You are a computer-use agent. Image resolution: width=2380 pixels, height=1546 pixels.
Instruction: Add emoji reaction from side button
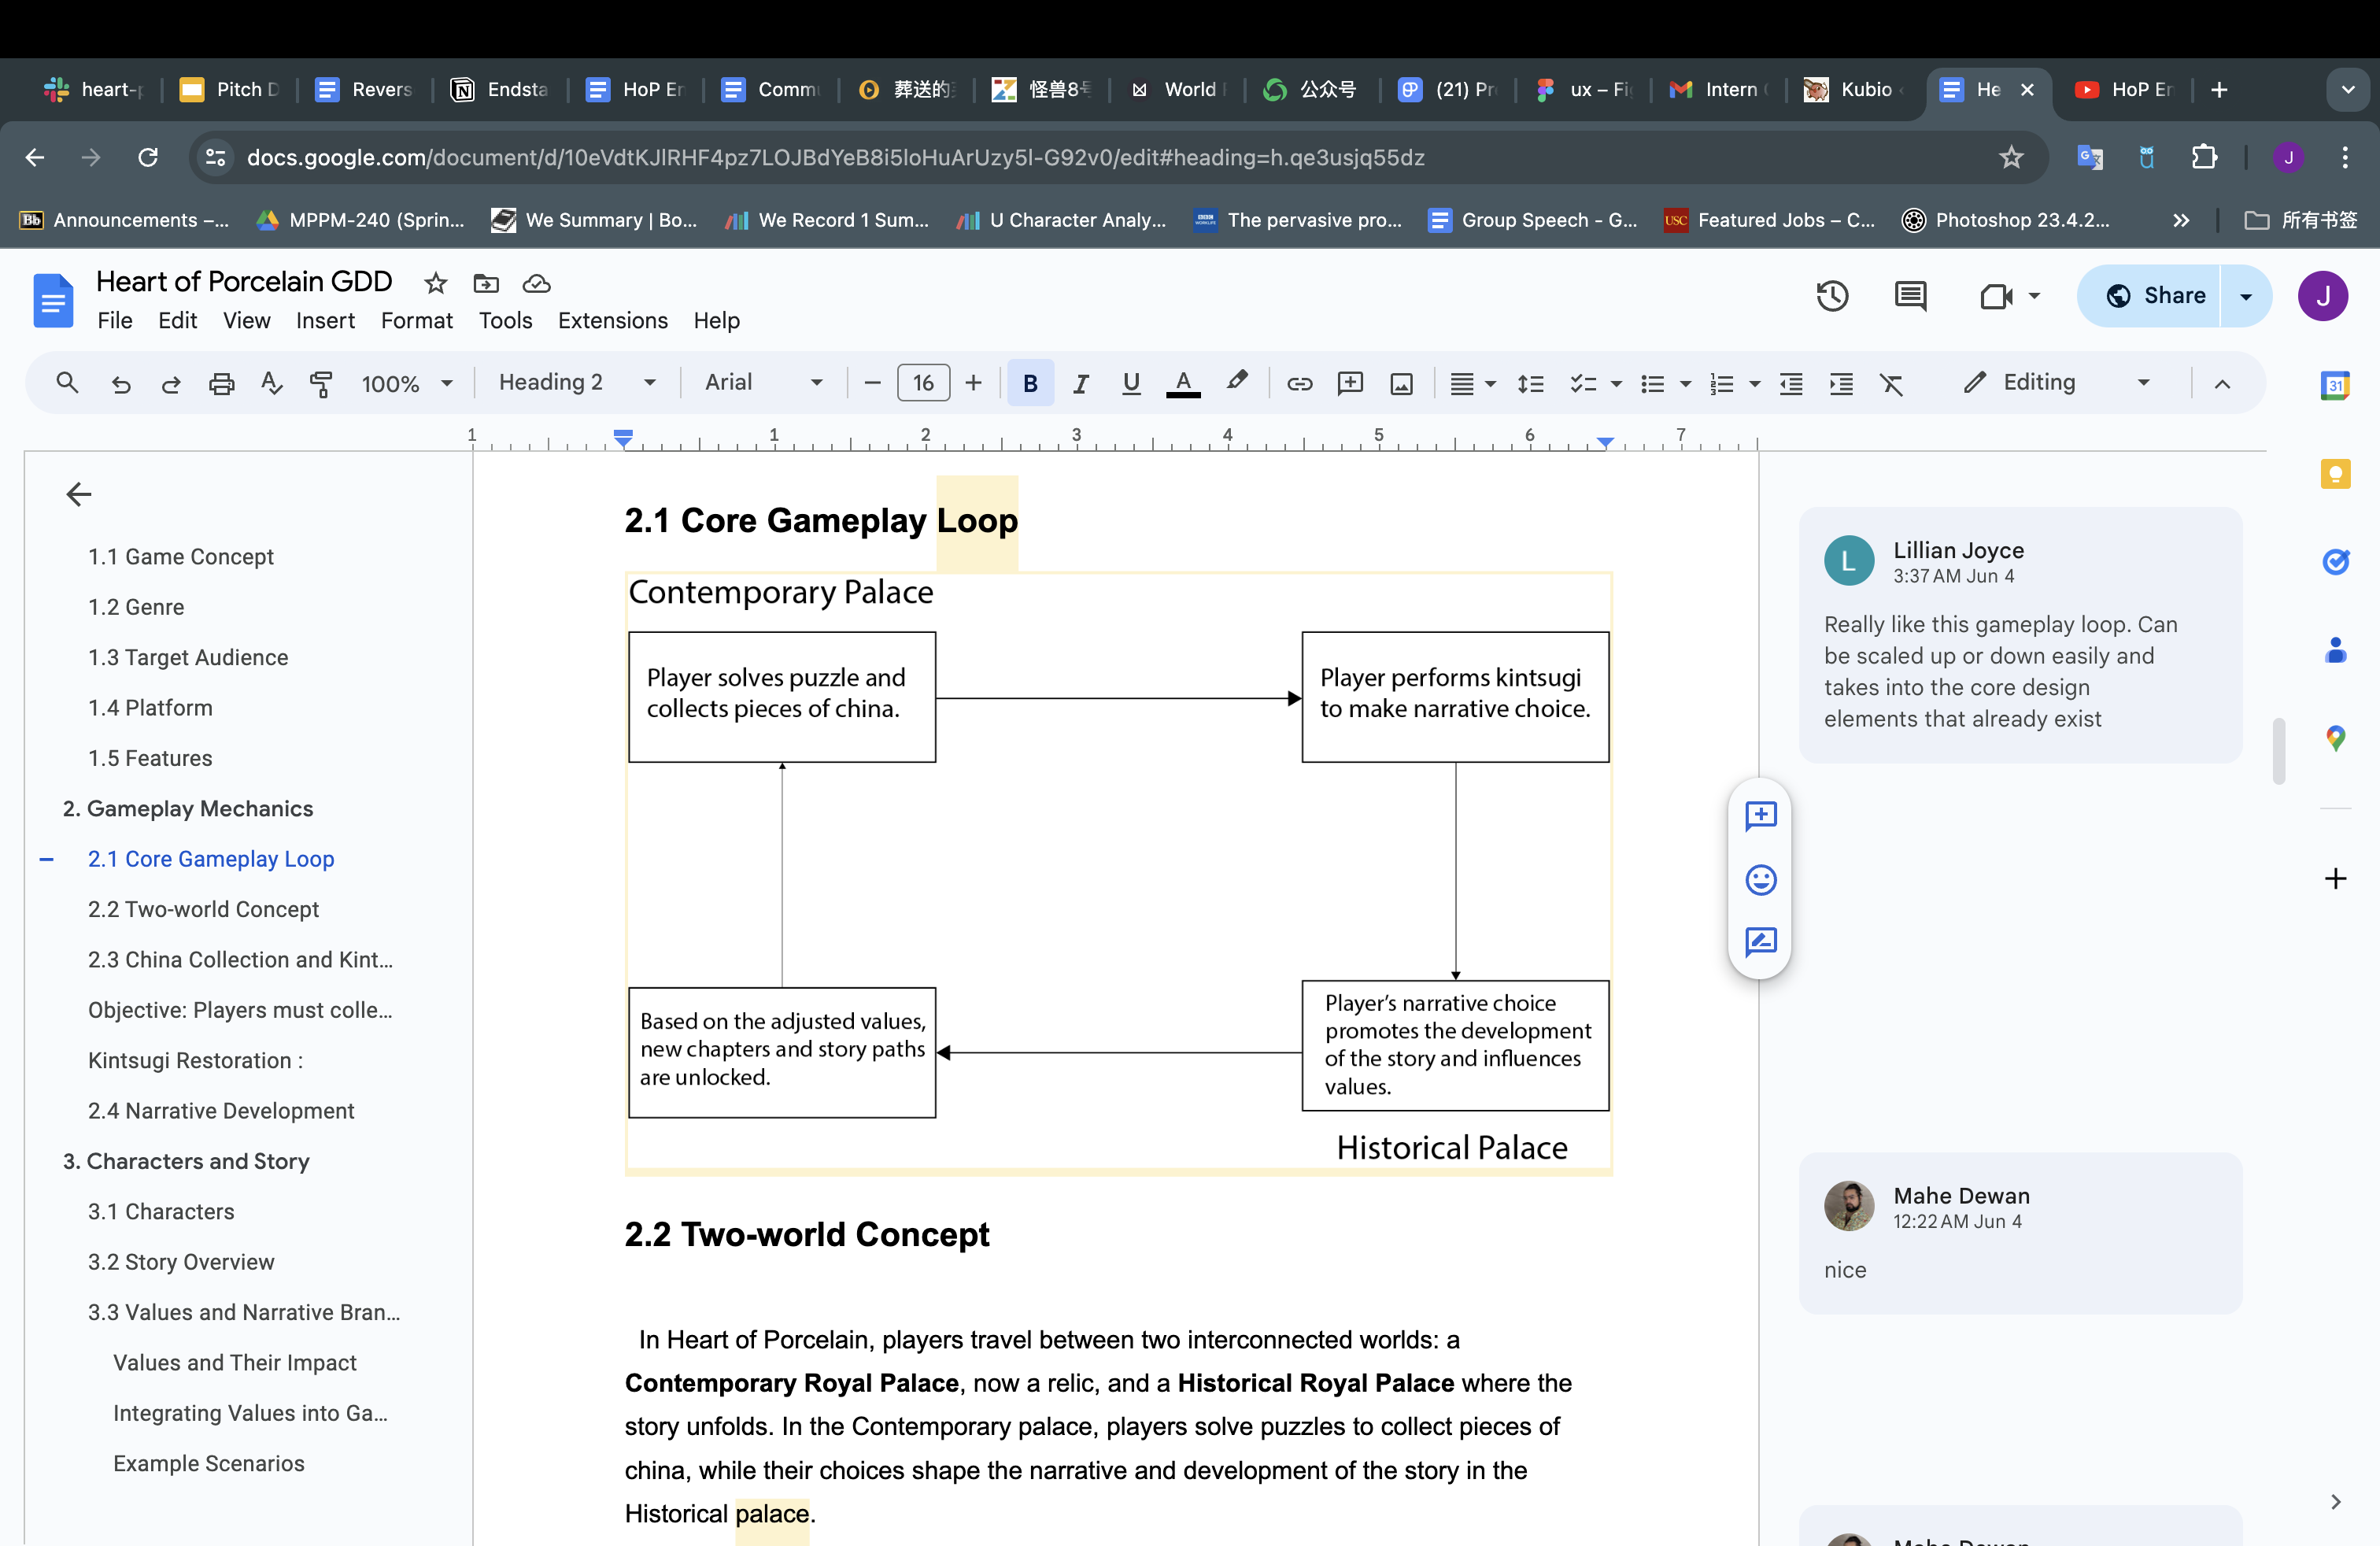[1760, 879]
